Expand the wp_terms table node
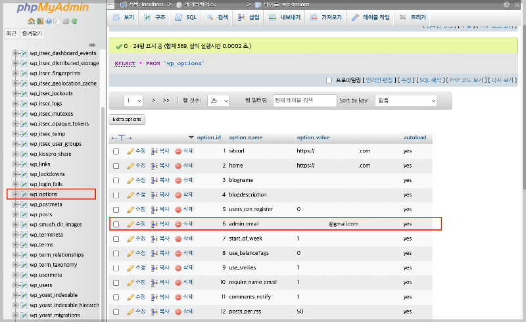526x322 pixels. click(15, 244)
